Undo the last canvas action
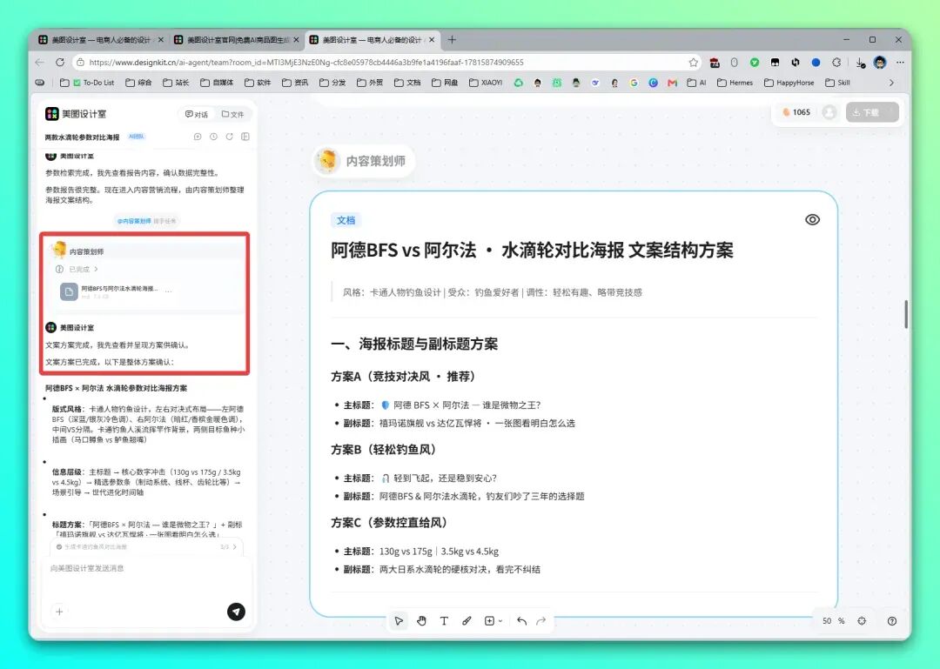The width and height of the screenshot is (940, 669). pyautogui.click(x=521, y=620)
